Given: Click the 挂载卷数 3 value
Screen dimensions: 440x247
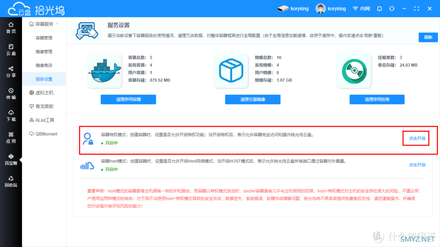Looking at the screenshot, I should [x=401, y=57].
